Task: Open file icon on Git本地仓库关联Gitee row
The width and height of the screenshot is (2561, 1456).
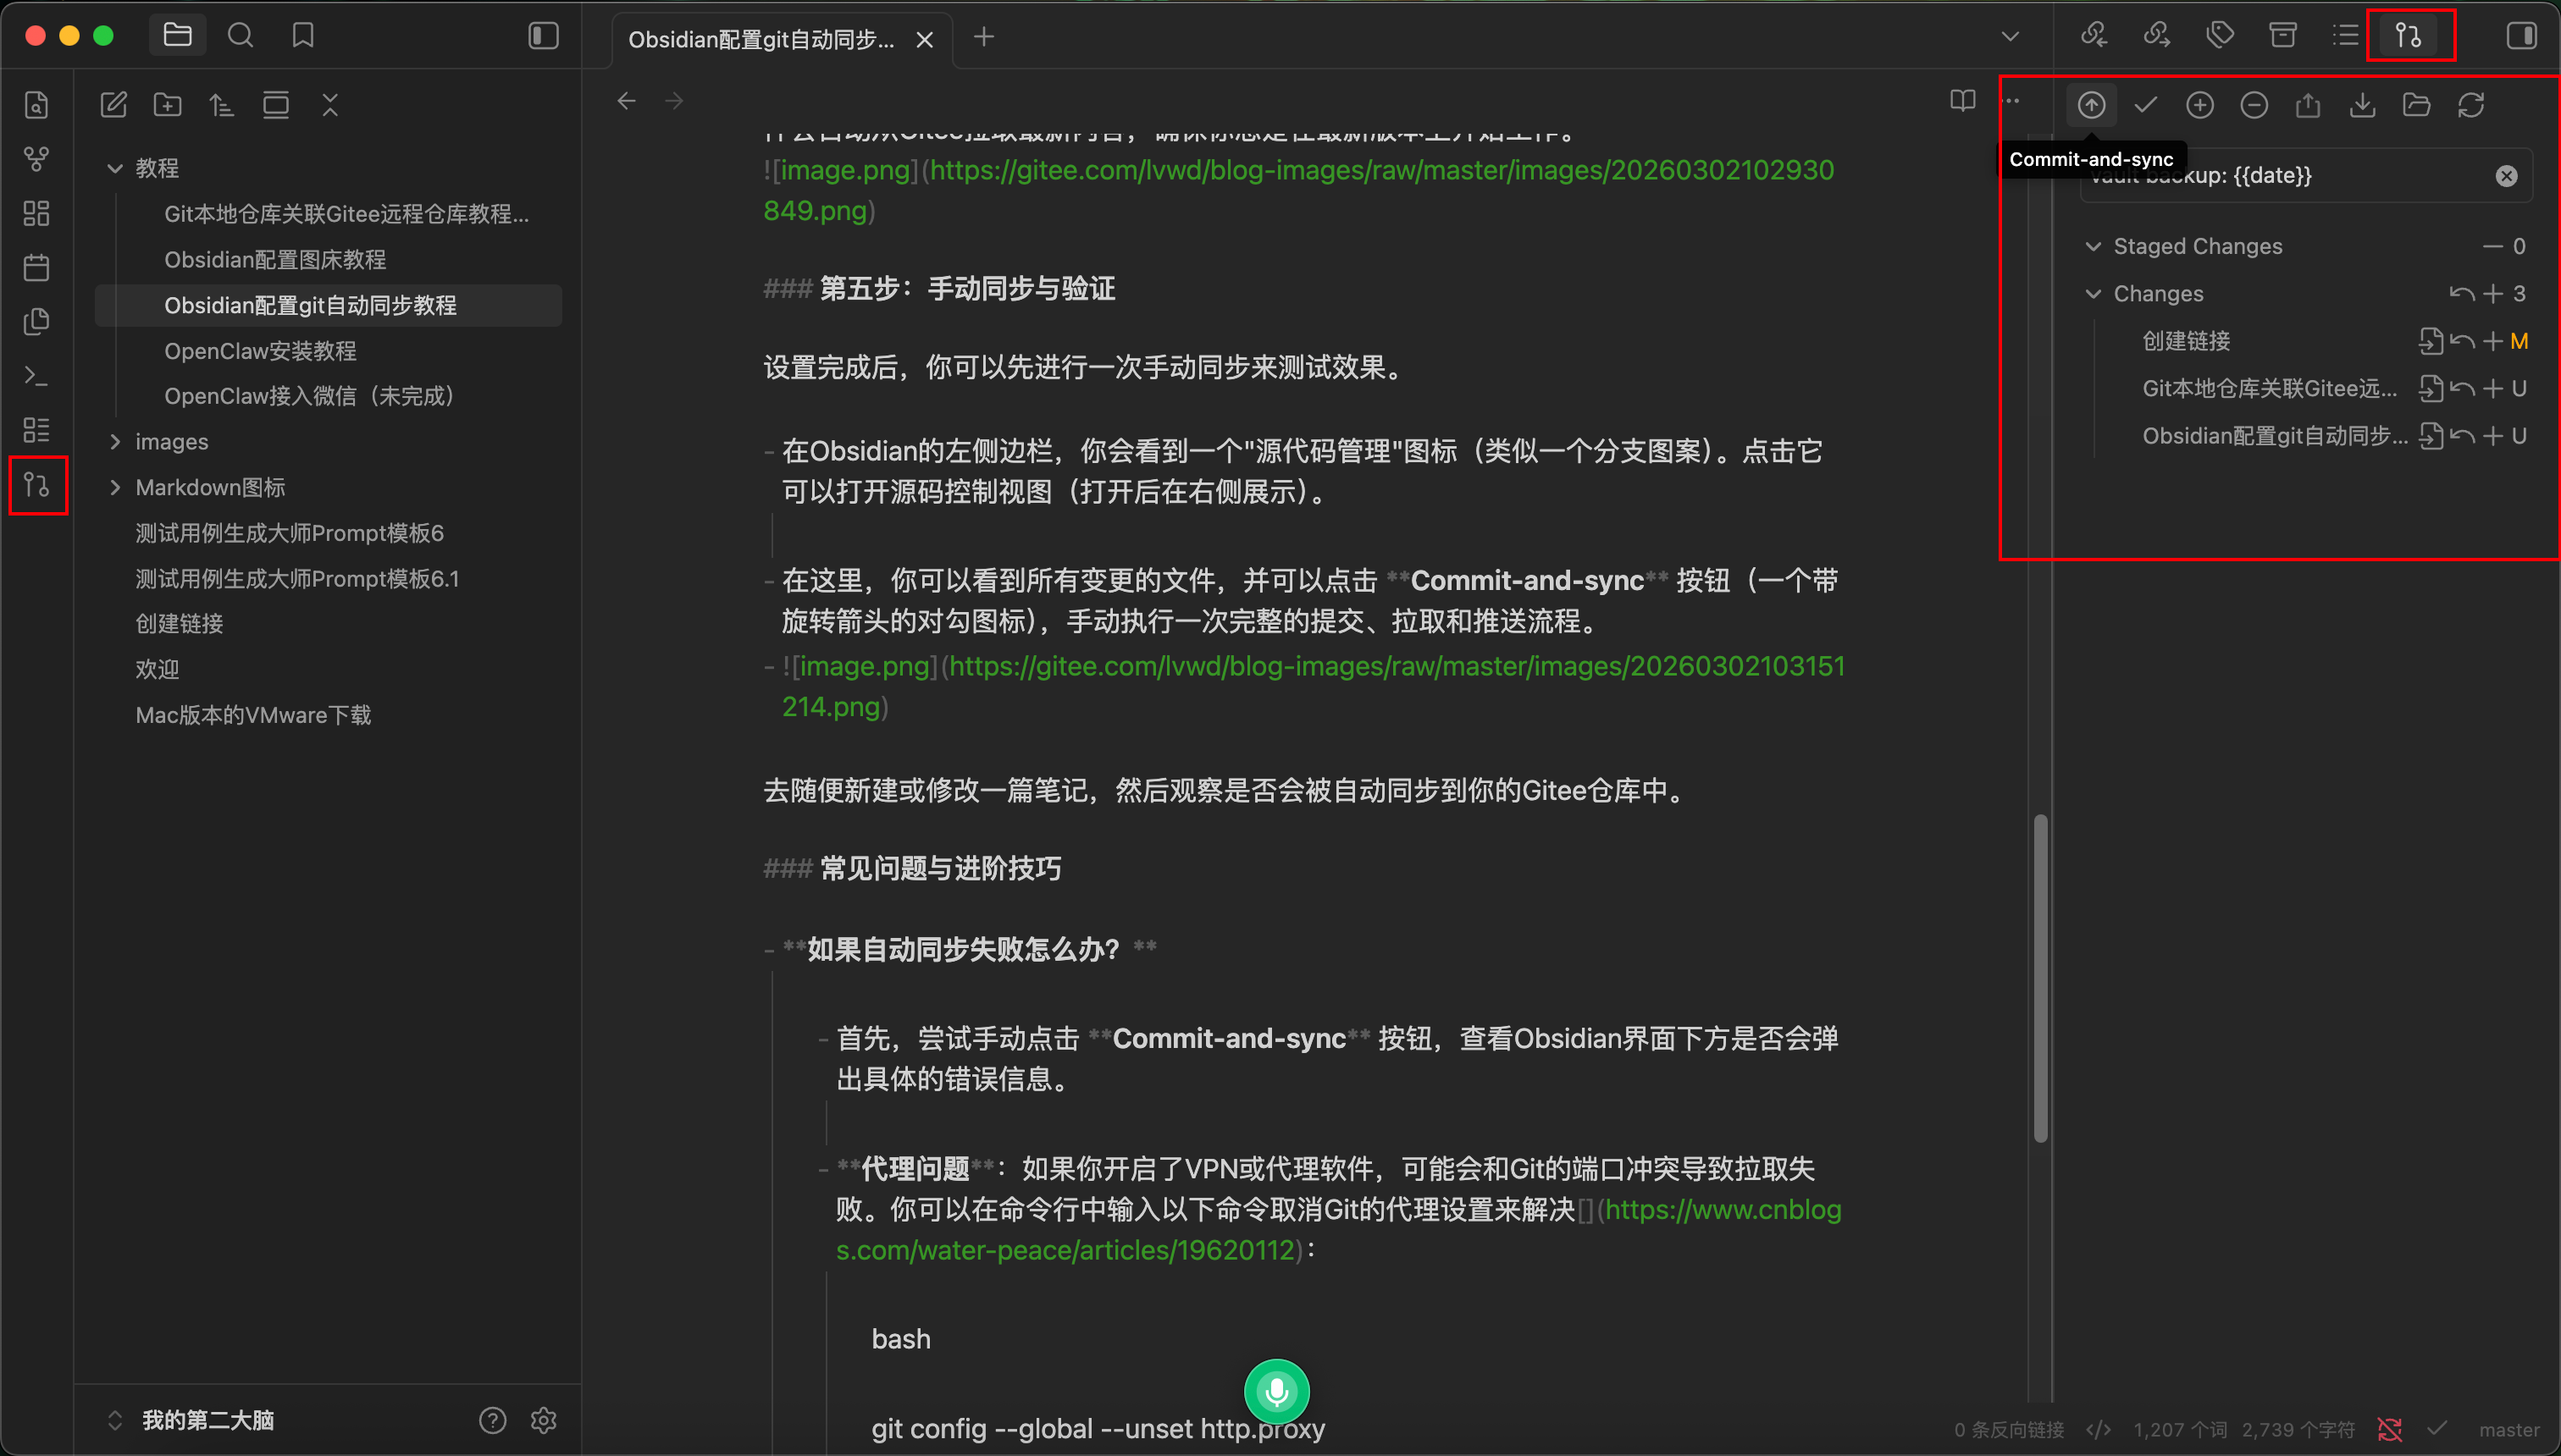Action: click(2431, 389)
